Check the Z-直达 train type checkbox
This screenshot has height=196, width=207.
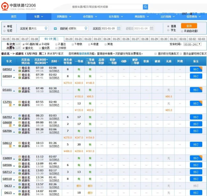(56, 44)
